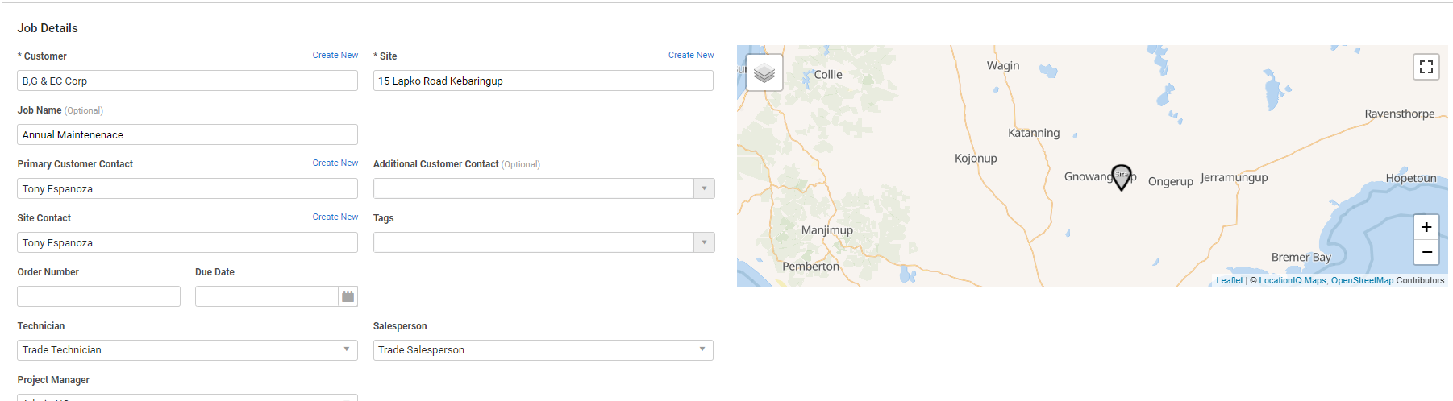Zoom out on the map
Screen dimensions: 1453x401
[1426, 252]
